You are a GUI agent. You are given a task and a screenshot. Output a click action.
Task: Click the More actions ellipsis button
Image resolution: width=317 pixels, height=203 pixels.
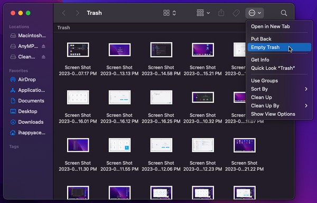pos(255,13)
